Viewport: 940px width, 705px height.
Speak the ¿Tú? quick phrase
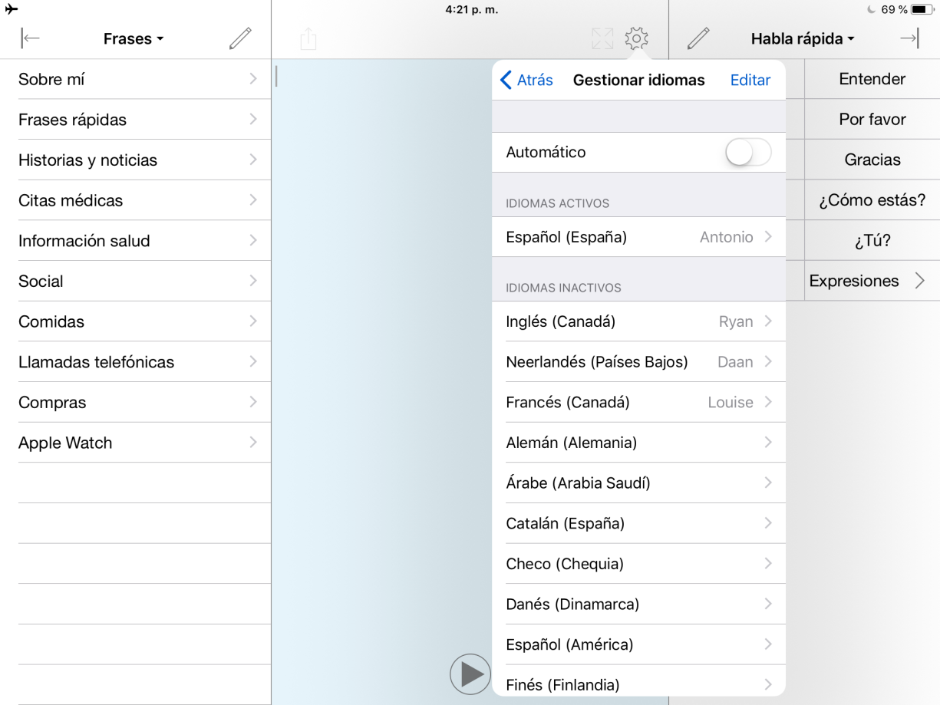(x=872, y=241)
